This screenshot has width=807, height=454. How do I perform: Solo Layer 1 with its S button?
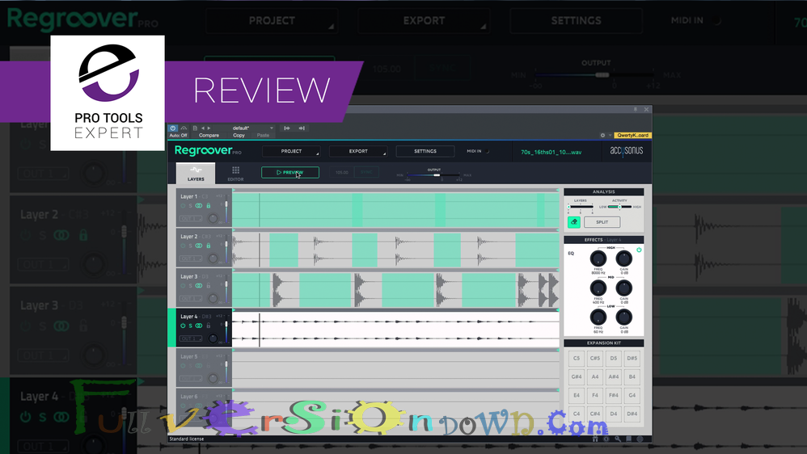tap(190, 206)
